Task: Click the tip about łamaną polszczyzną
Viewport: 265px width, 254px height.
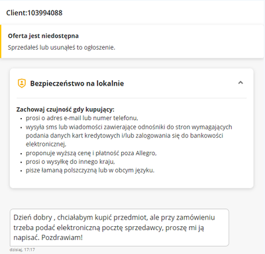Action: [90, 170]
